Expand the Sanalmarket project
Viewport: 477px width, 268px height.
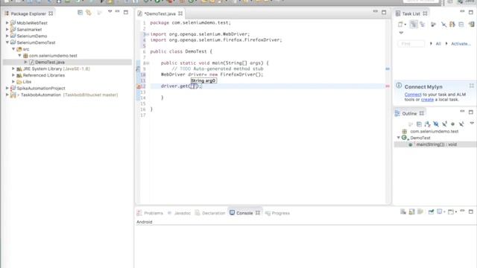click(7, 30)
